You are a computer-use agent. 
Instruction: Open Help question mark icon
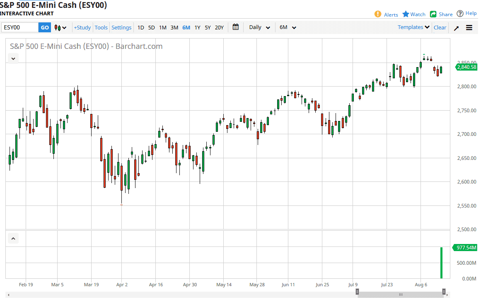pyautogui.click(x=460, y=14)
